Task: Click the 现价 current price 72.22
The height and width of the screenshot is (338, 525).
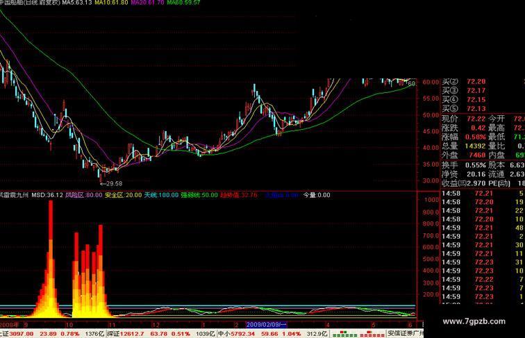Action: click(476, 119)
